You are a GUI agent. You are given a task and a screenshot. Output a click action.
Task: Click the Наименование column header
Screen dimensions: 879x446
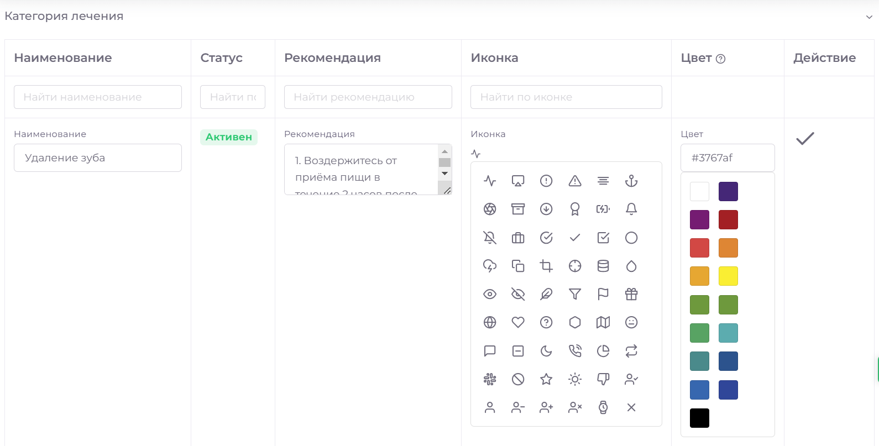(63, 58)
